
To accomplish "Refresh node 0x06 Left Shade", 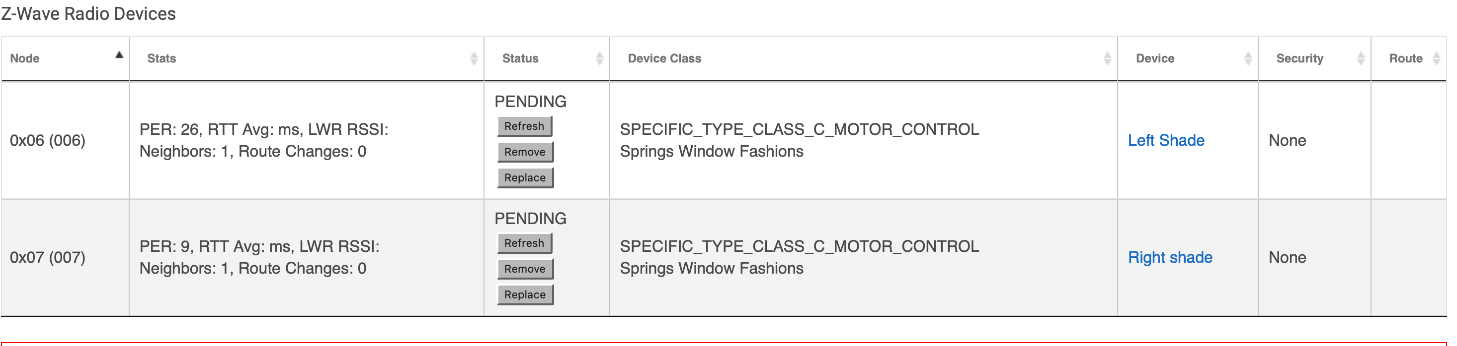I will tap(524, 126).
